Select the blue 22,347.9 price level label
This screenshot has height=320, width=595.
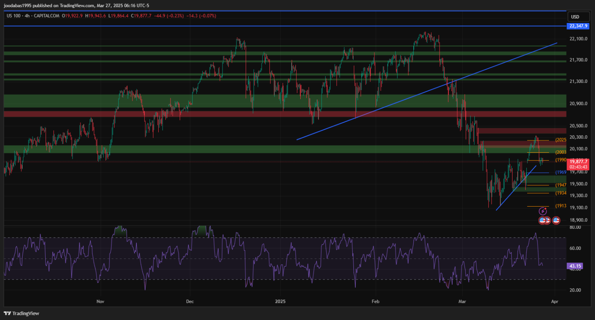[x=578, y=26]
